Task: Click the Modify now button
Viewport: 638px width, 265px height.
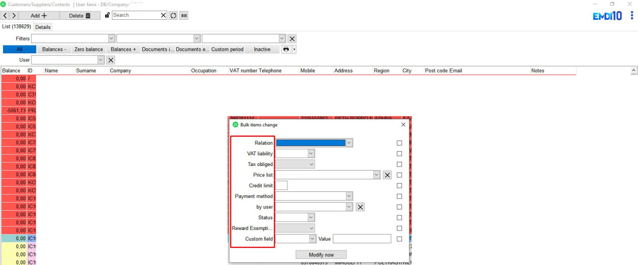Action: pos(321,254)
